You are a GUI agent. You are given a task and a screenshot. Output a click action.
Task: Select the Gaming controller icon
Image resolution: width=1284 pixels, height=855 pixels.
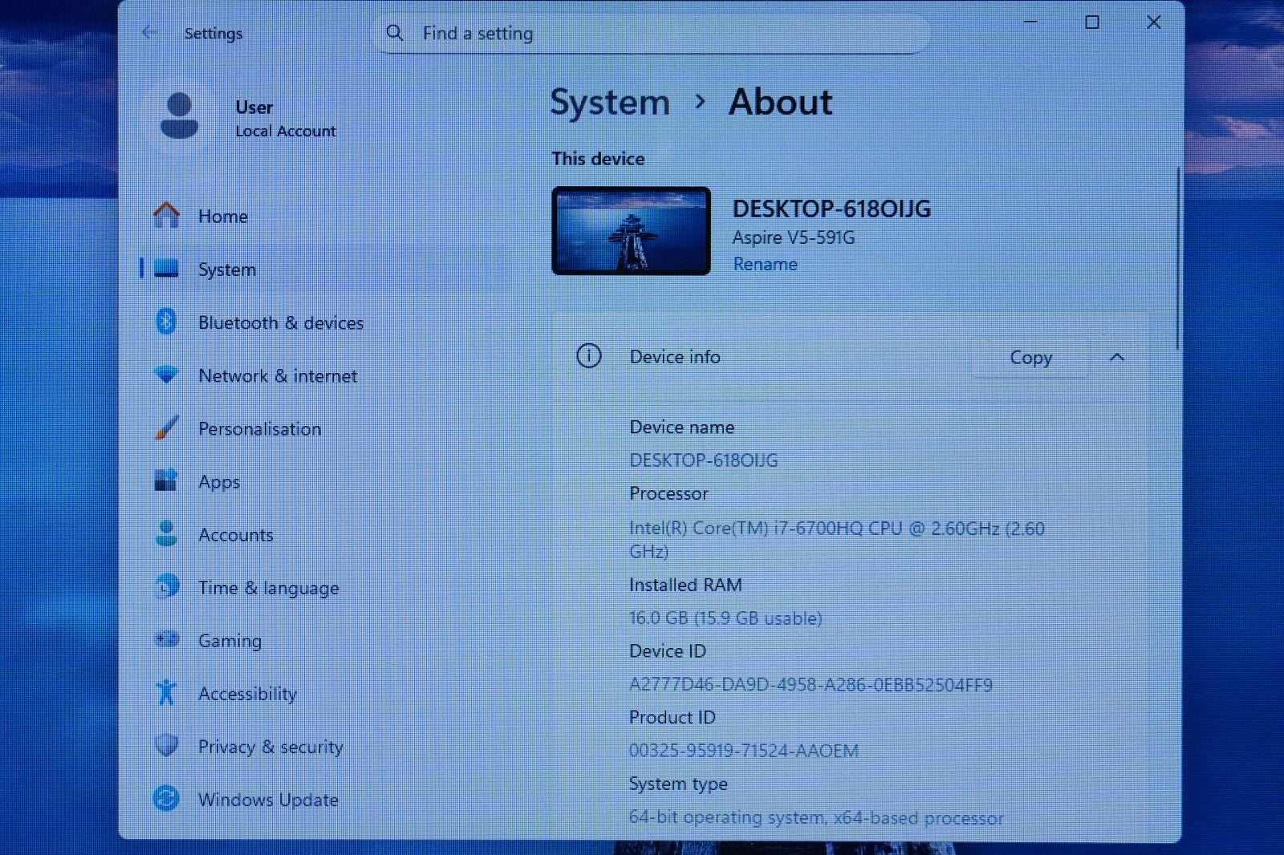point(166,639)
